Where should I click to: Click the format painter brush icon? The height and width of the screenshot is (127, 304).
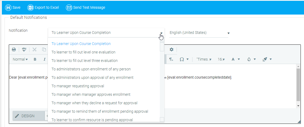tap(265, 60)
